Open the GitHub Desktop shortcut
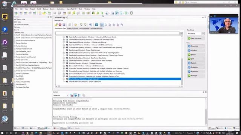Screen dimensions: 241x135 5,44
